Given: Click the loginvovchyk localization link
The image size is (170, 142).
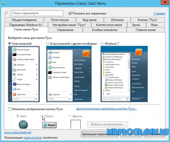Looking at the screenshot, I should (32, 137).
